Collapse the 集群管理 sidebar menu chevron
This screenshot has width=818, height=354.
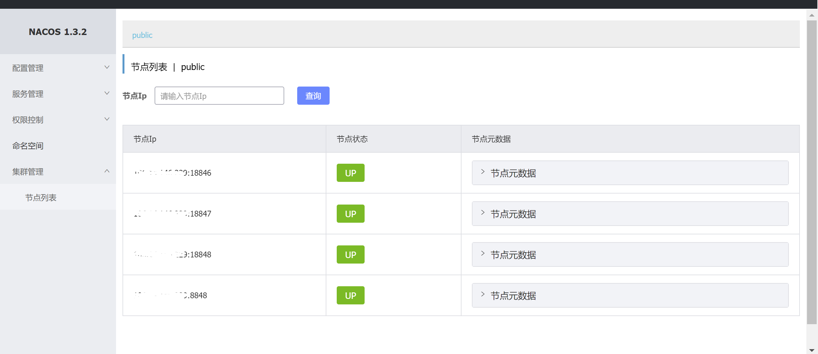(x=107, y=171)
